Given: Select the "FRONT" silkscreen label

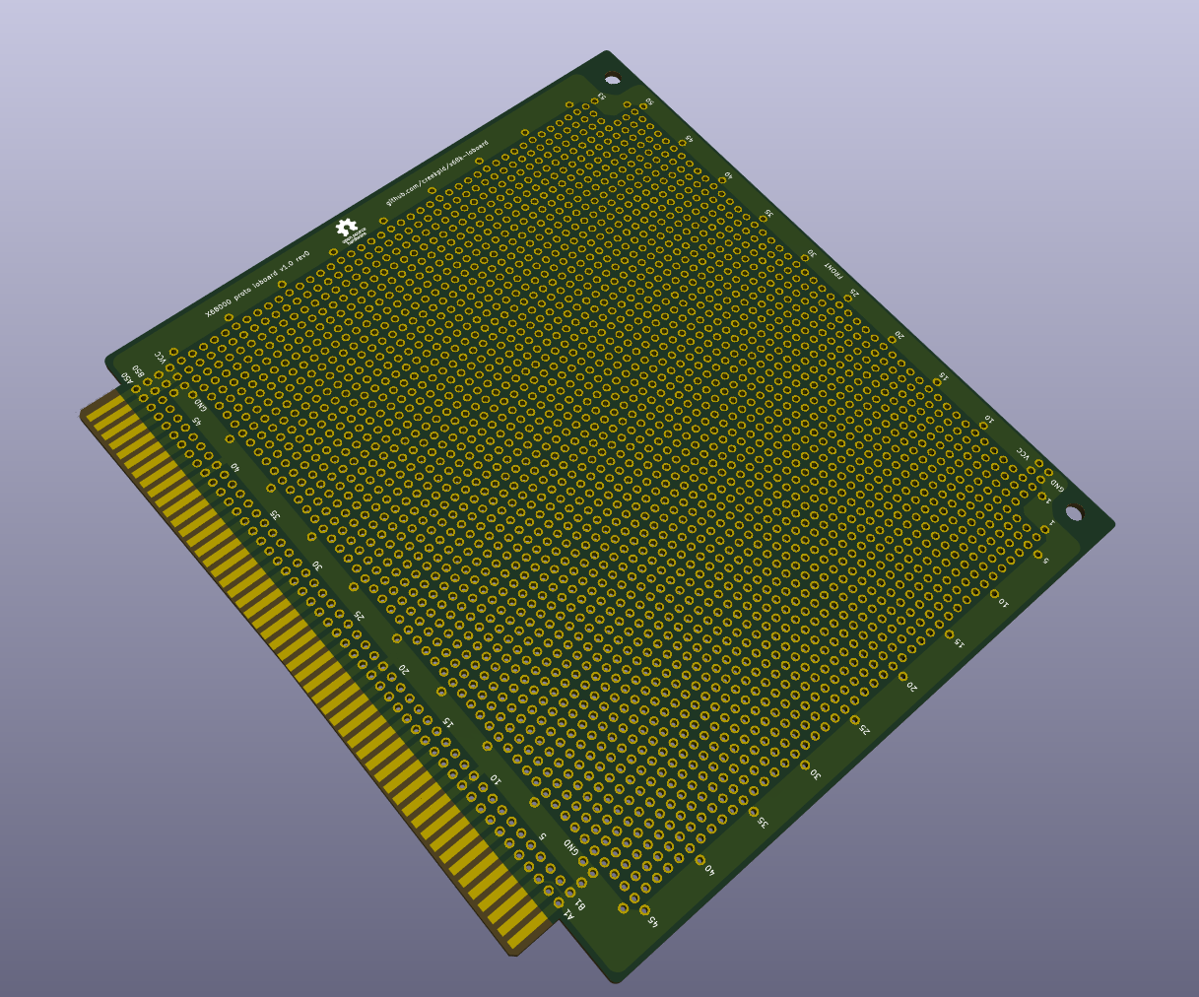Looking at the screenshot, I should click(833, 271).
